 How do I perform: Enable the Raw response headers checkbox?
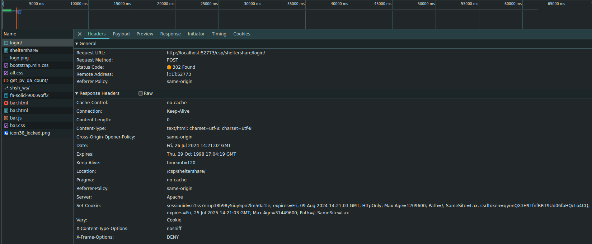click(x=141, y=93)
